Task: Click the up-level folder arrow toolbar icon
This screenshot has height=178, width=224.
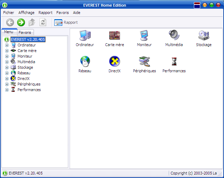Action: (32, 22)
